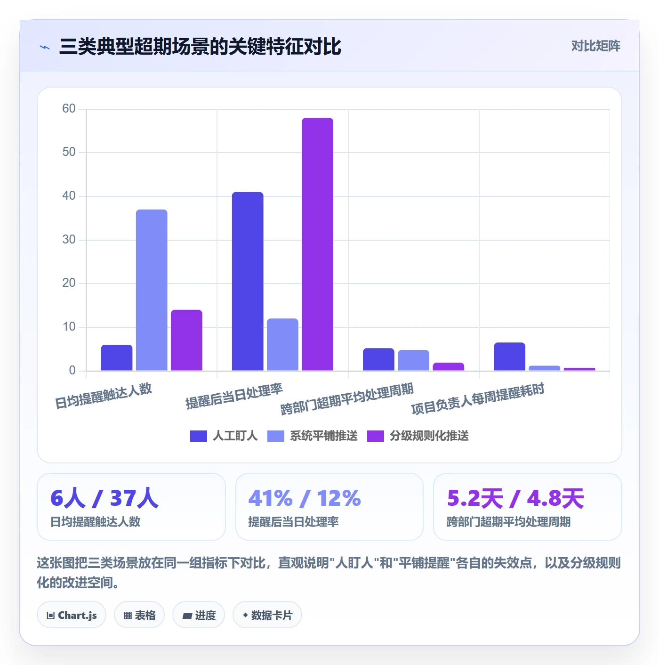Click the x-axis label 项目负责人每周提醒耗时
659x665 pixels.
click(478, 399)
